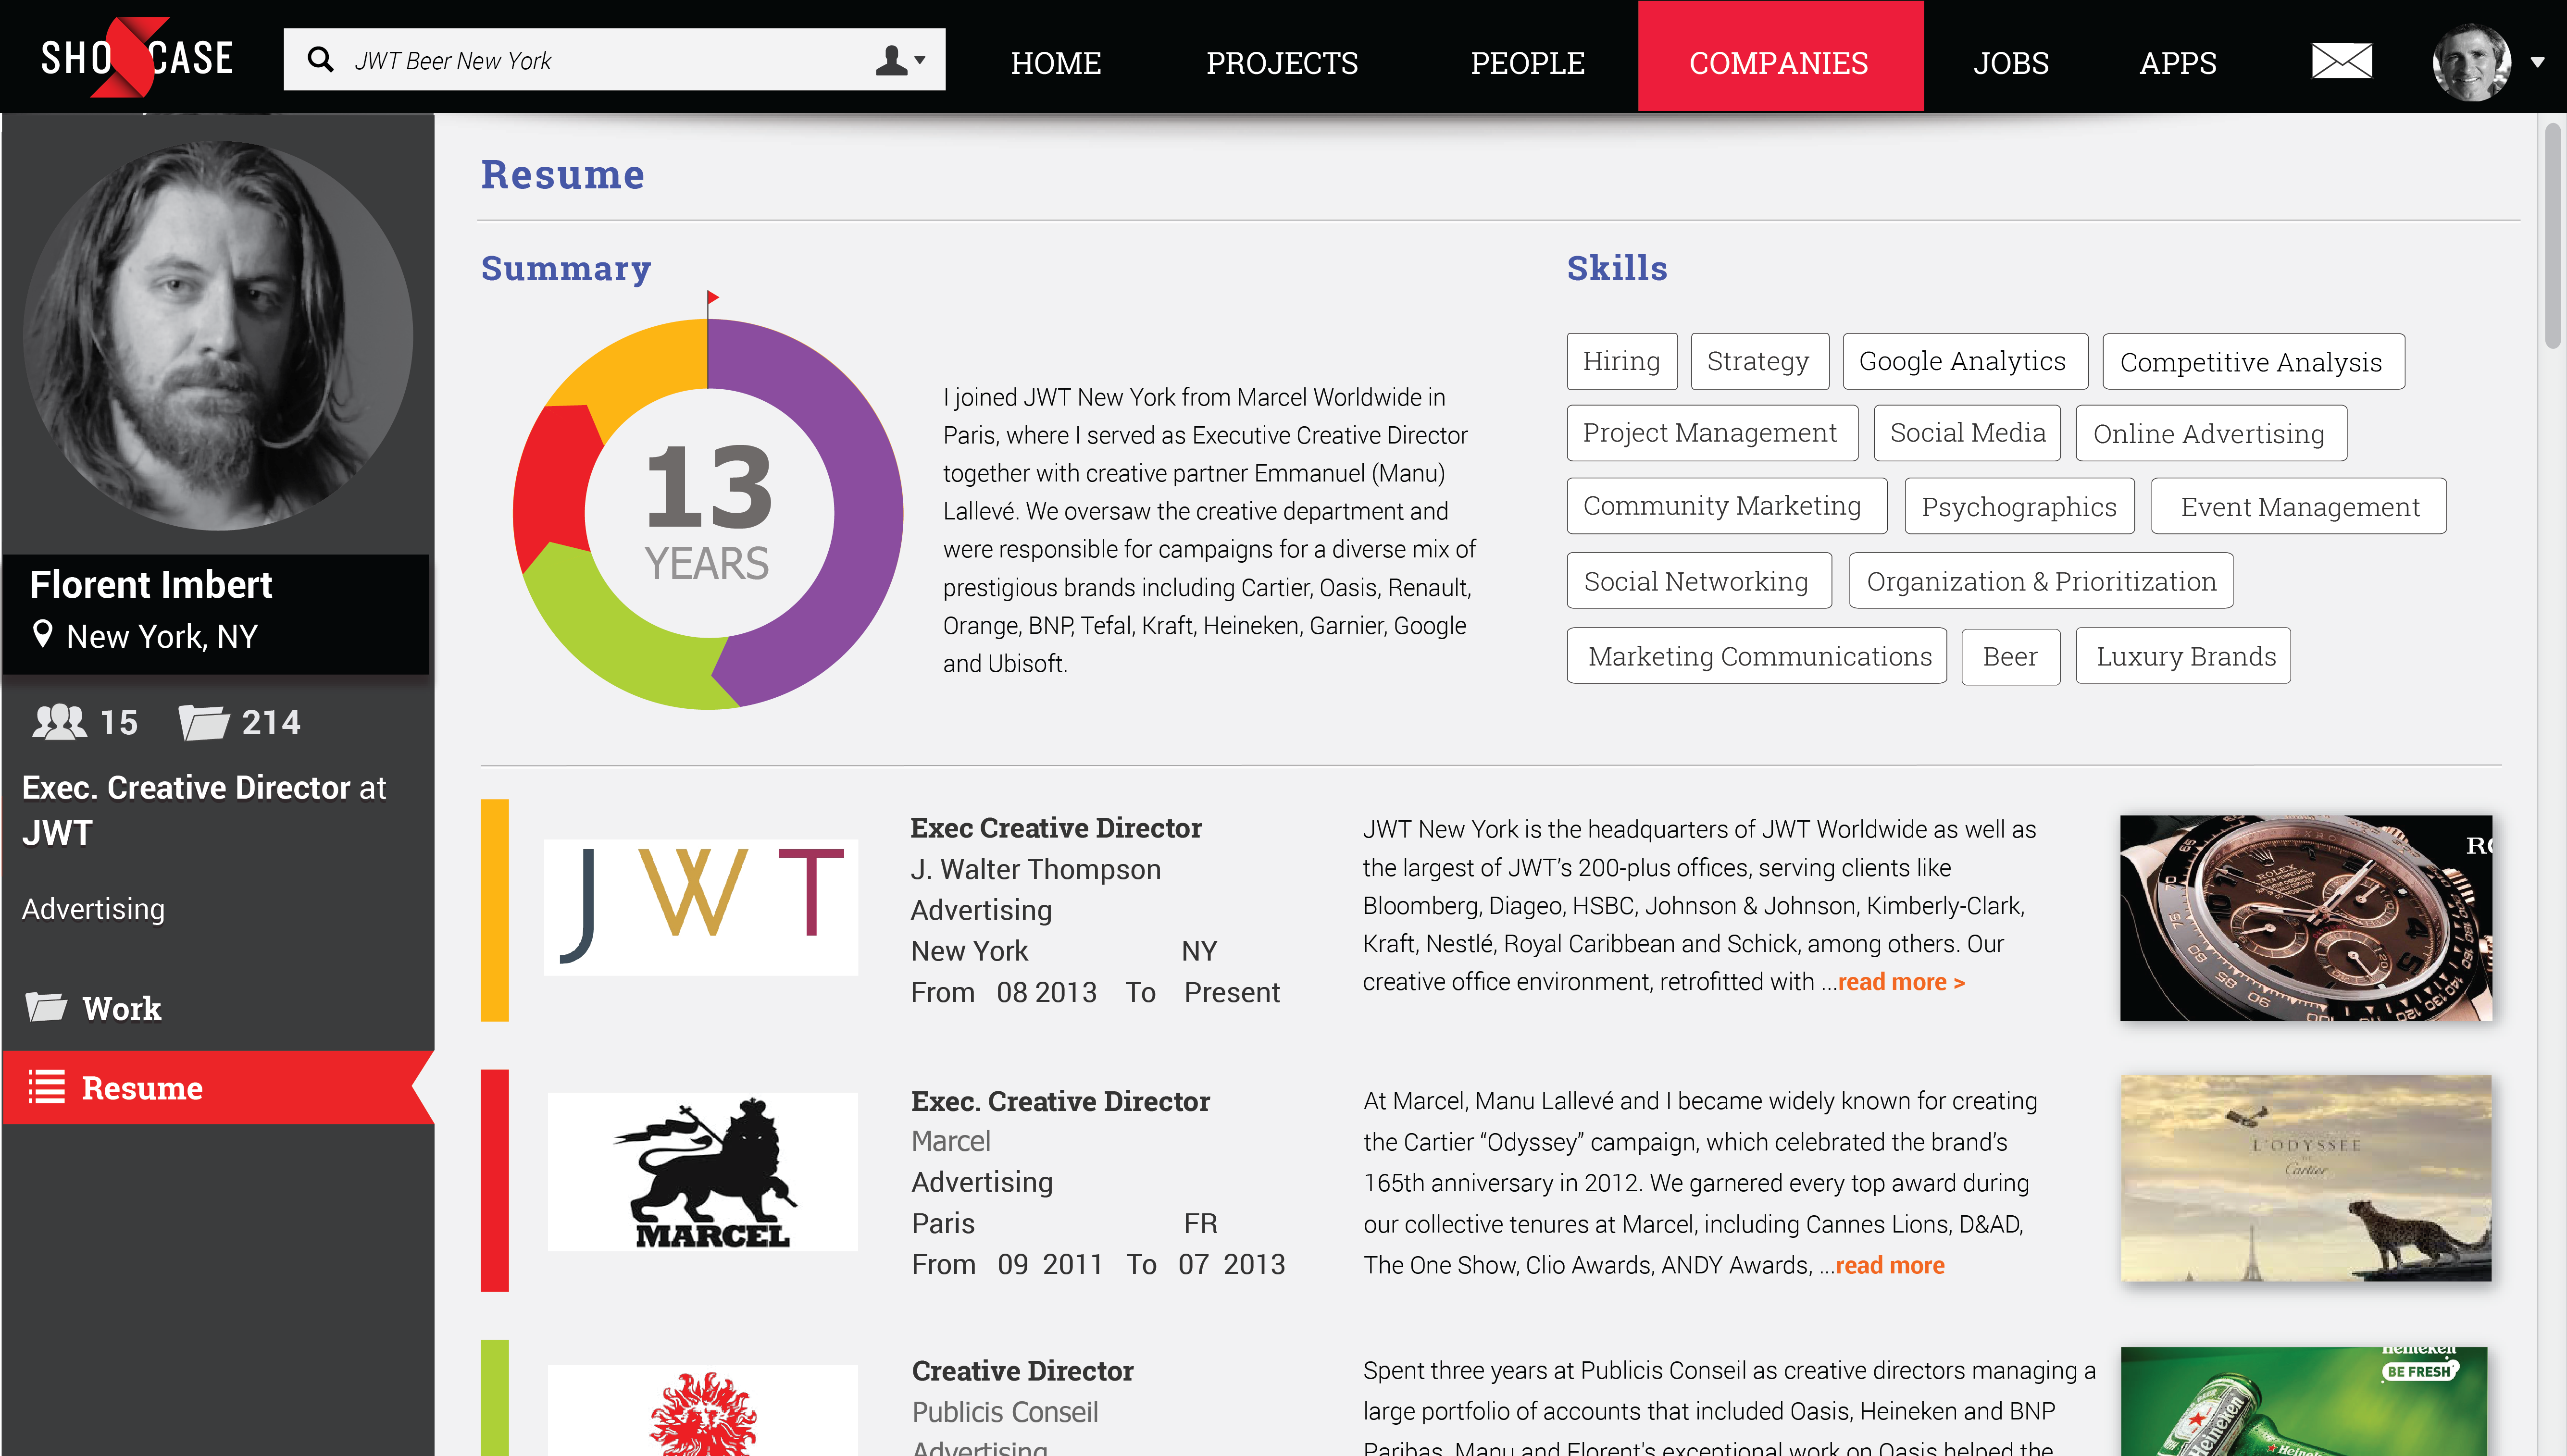This screenshot has height=1456, width=2567.
Task: Click the red flag marker atop the chart
Action: click(712, 297)
